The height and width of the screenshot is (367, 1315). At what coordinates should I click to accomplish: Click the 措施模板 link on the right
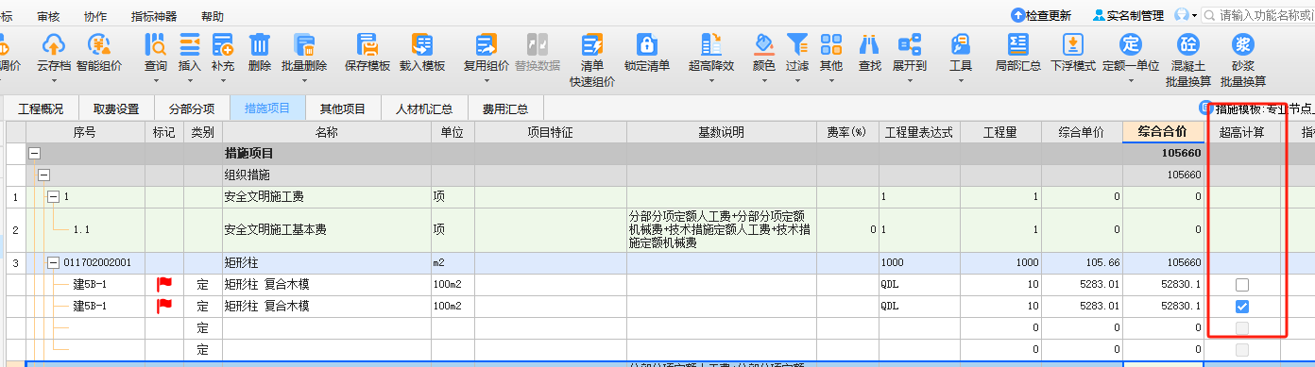1255,109
